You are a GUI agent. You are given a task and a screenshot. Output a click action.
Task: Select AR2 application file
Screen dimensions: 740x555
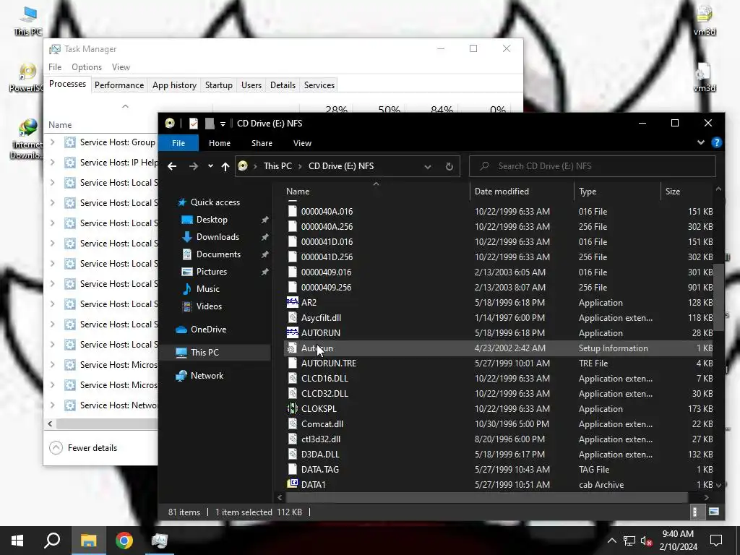[309, 303]
